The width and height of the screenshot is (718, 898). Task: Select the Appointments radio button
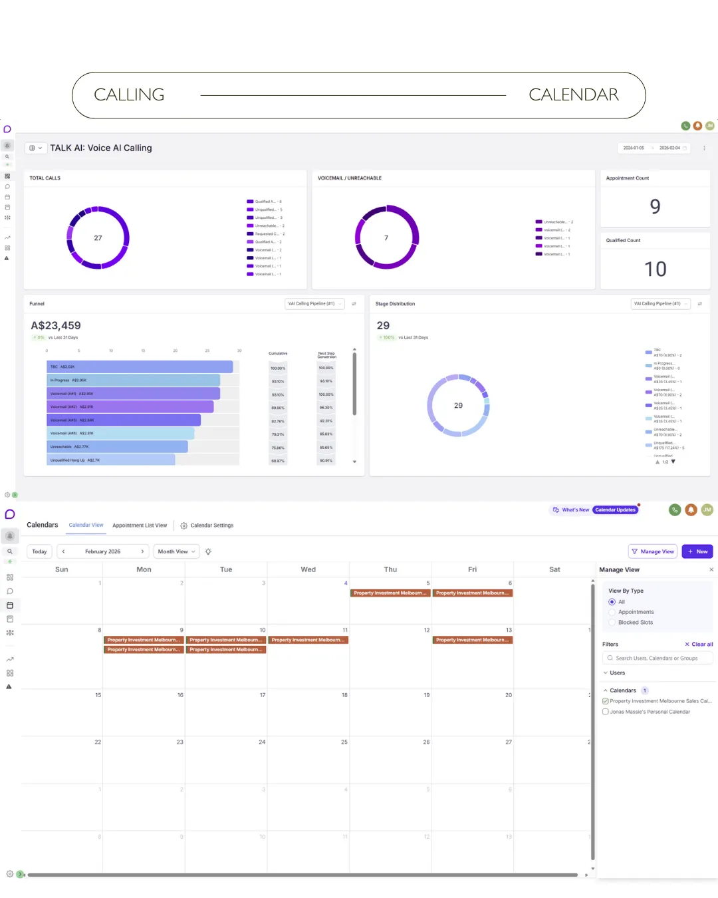click(x=612, y=612)
